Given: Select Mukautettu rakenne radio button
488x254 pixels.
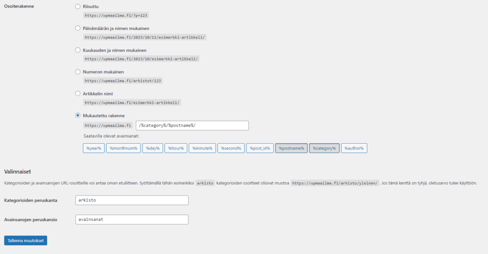Looking at the screenshot, I should tap(78, 115).
